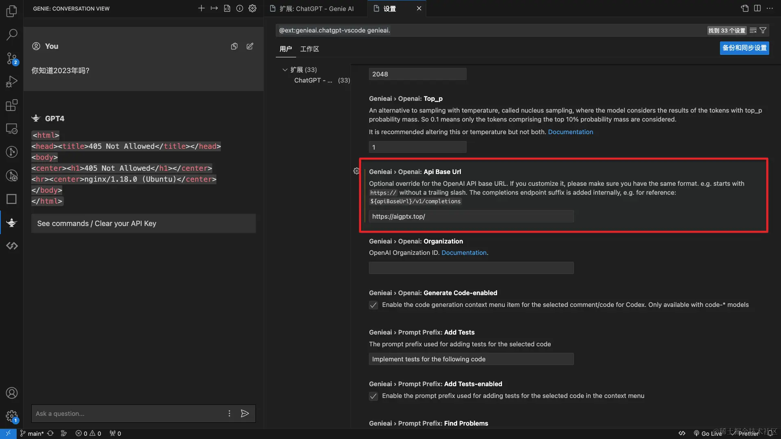Open Genie settings gear in panel header
The height and width of the screenshot is (439, 781).
click(x=253, y=8)
